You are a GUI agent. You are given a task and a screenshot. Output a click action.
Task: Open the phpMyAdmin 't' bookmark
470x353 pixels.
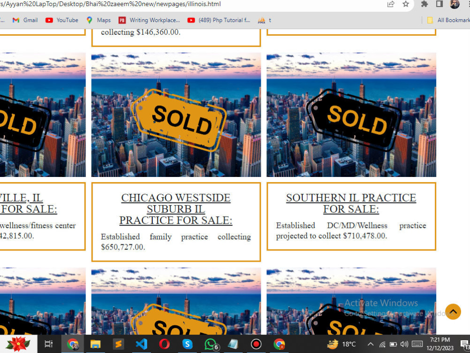pos(264,20)
